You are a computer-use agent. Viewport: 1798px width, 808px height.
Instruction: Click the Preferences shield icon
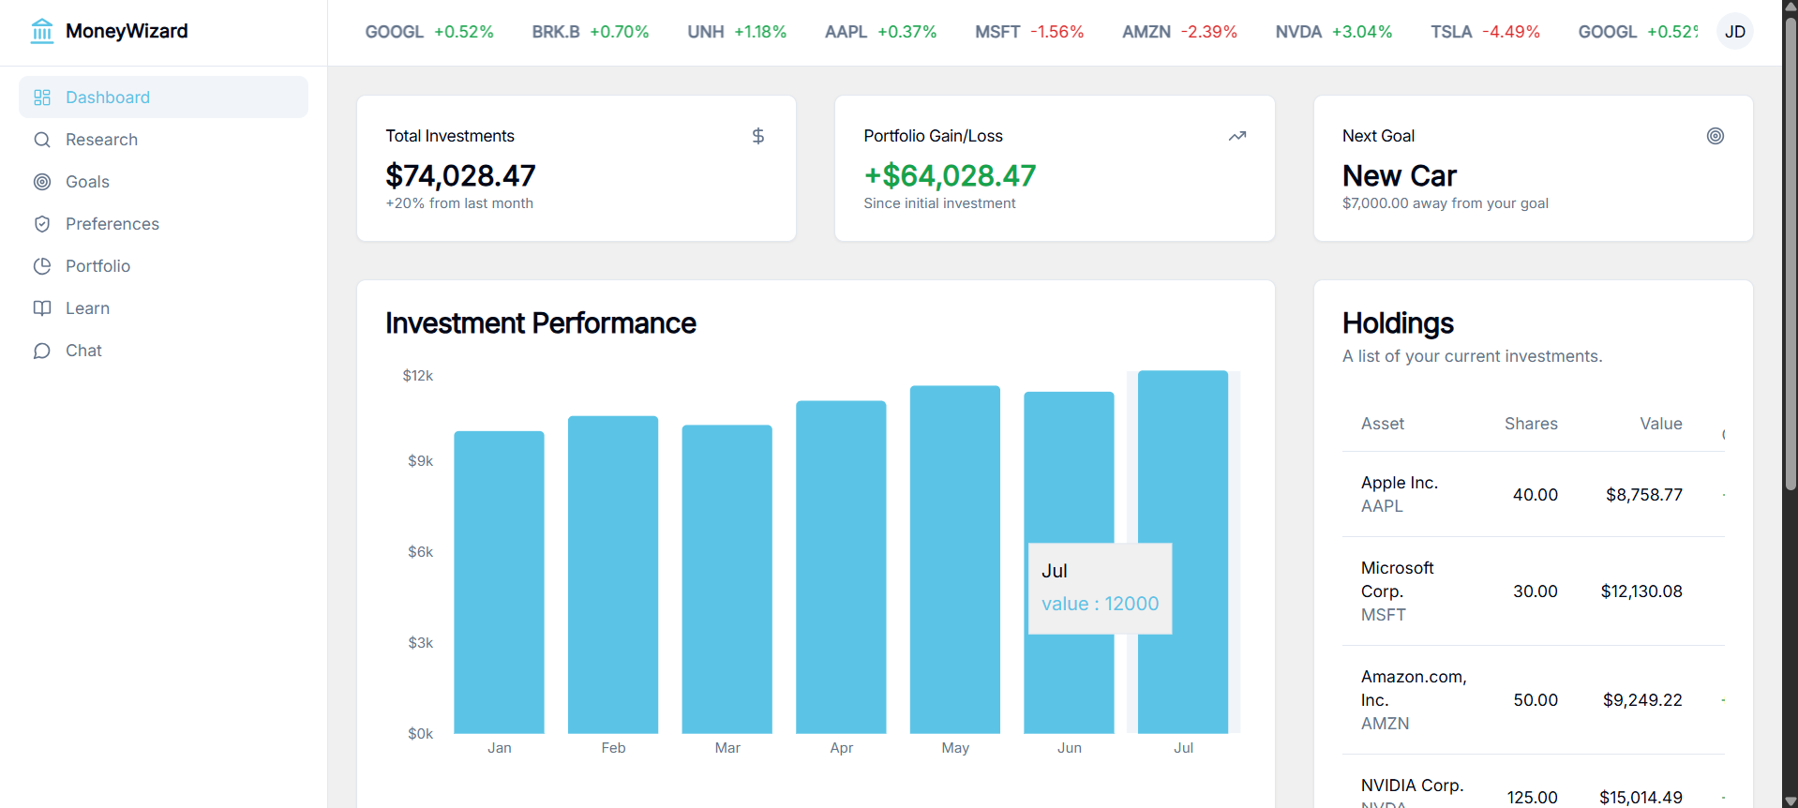[x=42, y=224]
